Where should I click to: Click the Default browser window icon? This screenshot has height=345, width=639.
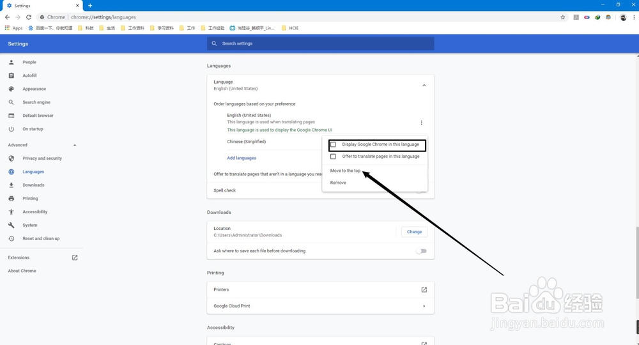(12, 116)
